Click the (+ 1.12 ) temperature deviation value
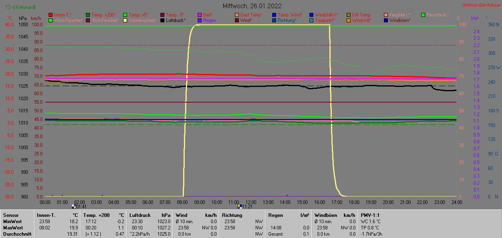The height and width of the screenshot is (238, 502). point(93,234)
